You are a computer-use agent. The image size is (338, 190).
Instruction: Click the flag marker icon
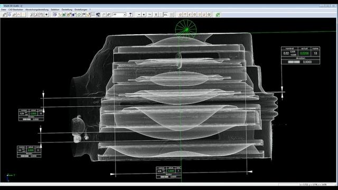[x=83, y=15]
